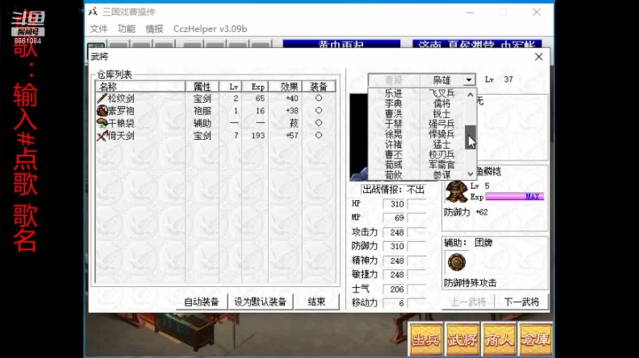
Task: Click the dropdown list scroll-down arrow
Action: pos(470,174)
